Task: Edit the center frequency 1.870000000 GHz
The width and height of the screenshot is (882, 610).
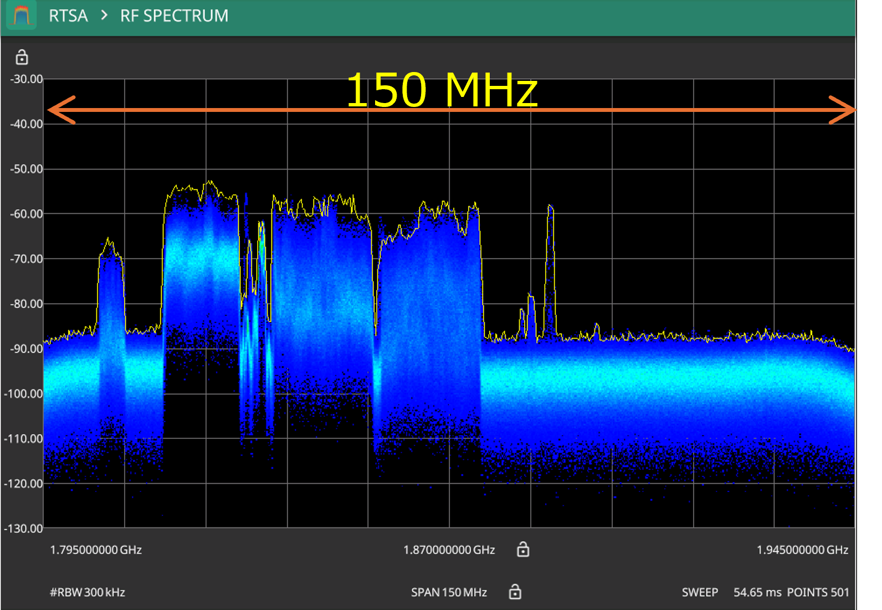Action: click(449, 550)
